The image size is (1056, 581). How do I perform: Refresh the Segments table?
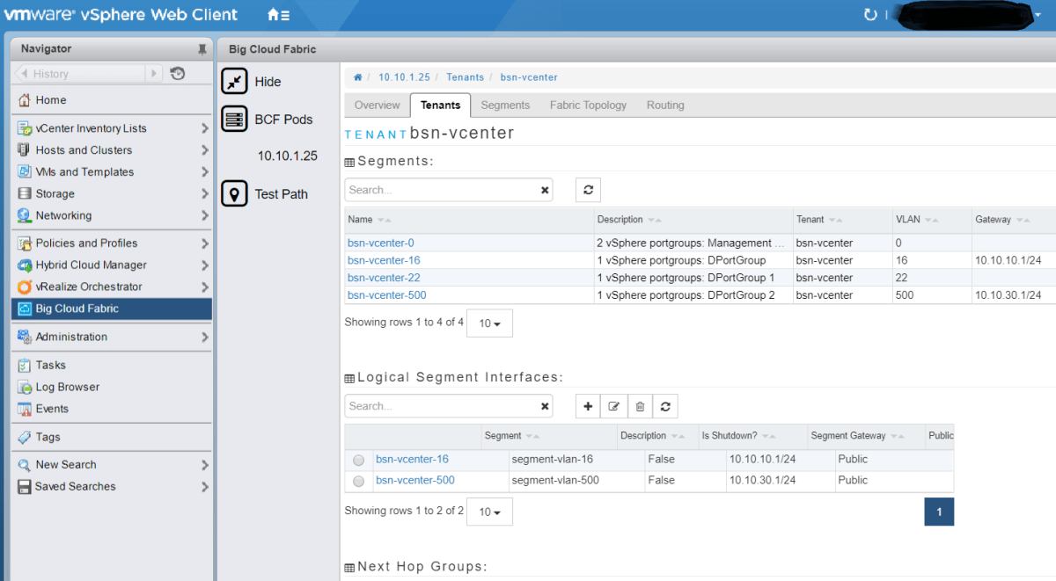pos(588,189)
